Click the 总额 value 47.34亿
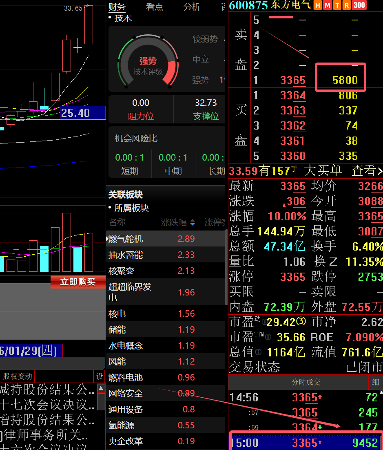 coord(284,246)
